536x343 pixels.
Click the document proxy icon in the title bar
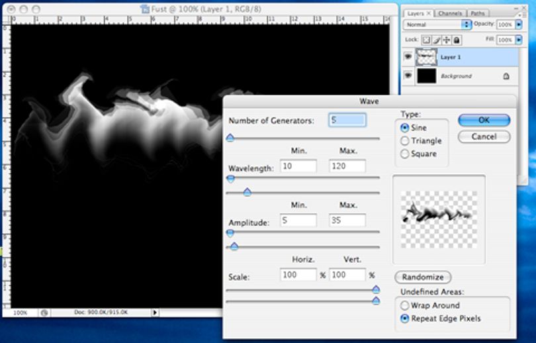point(146,9)
